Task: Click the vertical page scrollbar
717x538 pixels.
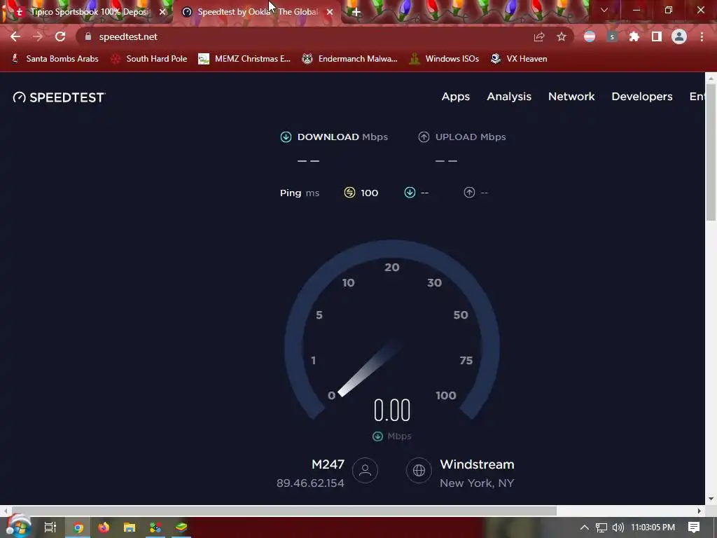Action: 711,153
